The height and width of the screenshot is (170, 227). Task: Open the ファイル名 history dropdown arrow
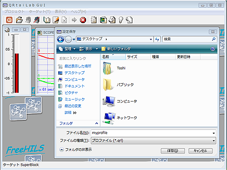pyautogui.click(x=214, y=133)
